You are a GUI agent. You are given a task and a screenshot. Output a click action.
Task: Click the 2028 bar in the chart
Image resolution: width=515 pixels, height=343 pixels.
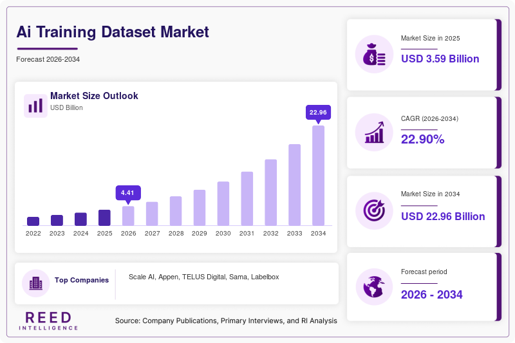[176, 211]
